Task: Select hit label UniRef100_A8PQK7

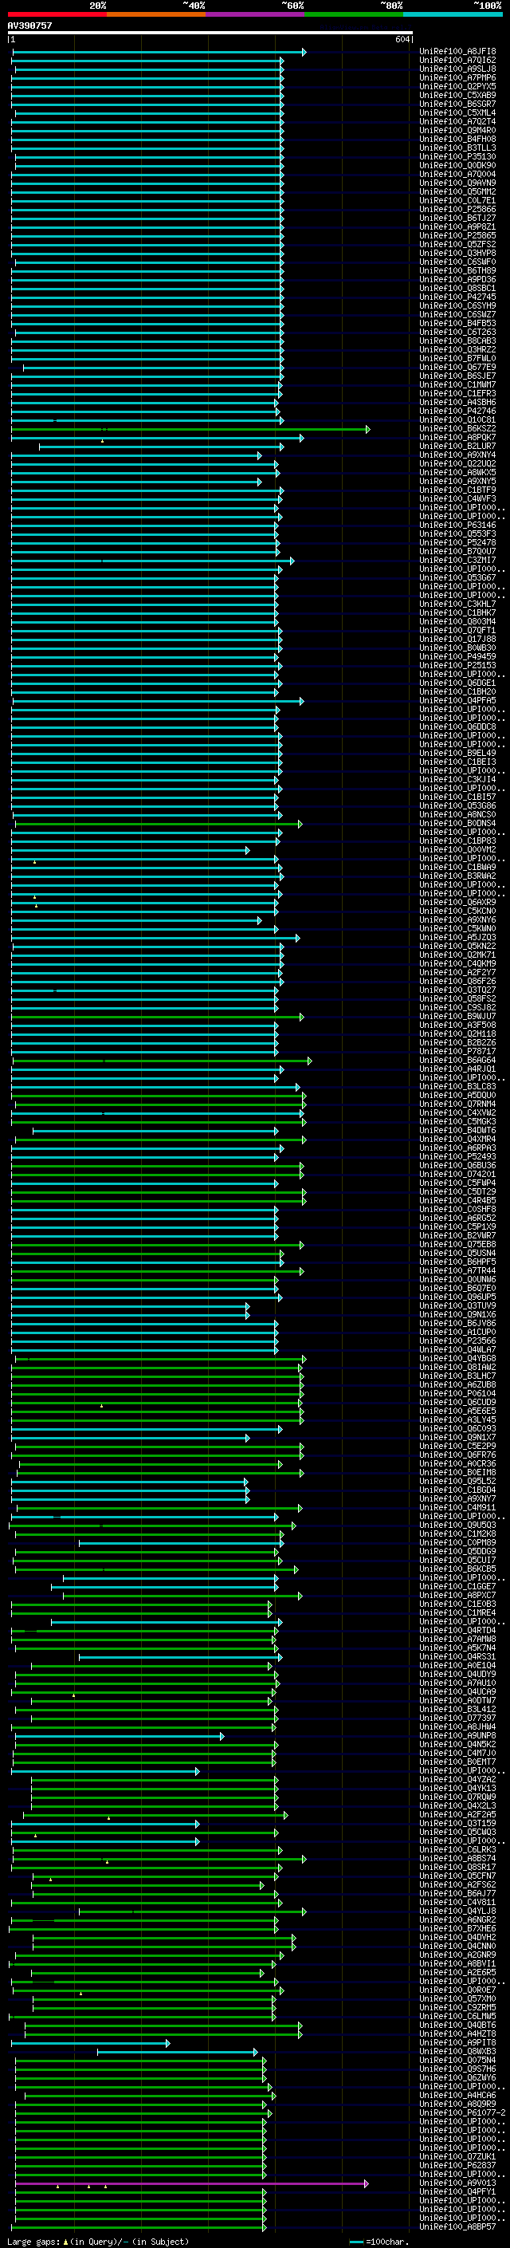Action: coord(457,437)
